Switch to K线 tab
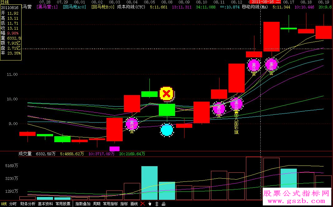Image resolution: width=333 pixels, height=207 pixels. pyautogui.click(x=4, y=204)
